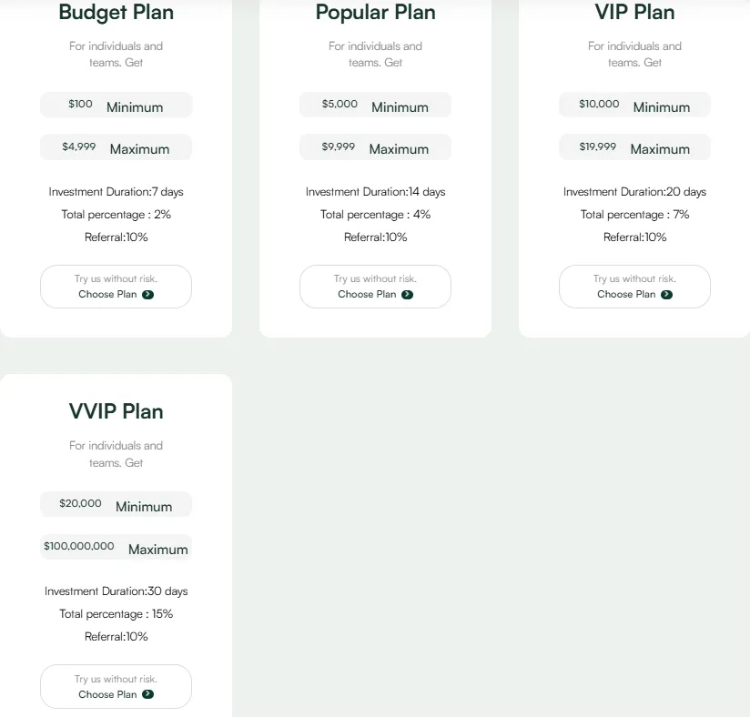
Task: Click the arrow icon in VIP Plan button
Action: (x=667, y=295)
